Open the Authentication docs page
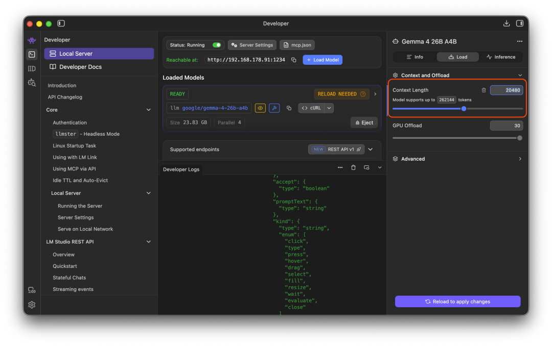The image size is (552, 346). [70, 122]
